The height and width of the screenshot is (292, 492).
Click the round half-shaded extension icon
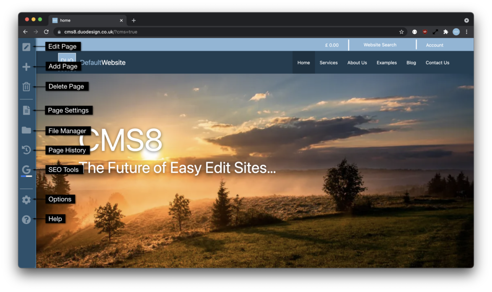coord(415,32)
